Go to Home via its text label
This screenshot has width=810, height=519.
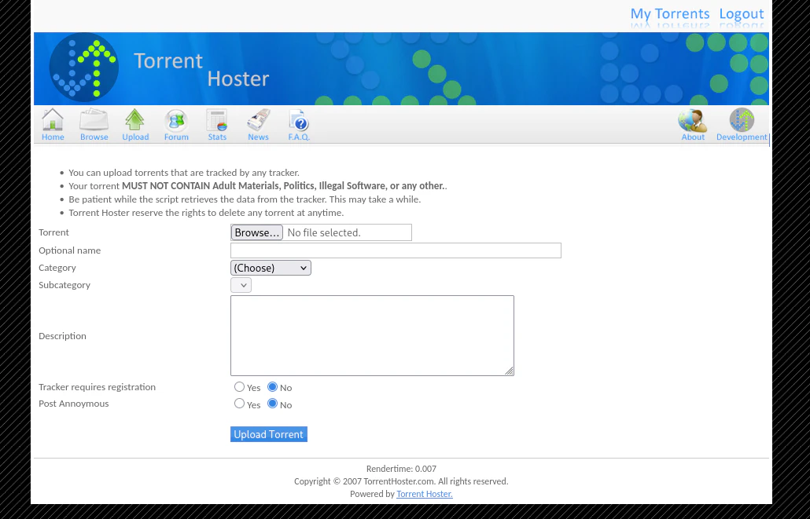pyautogui.click(x=53, y=137)
